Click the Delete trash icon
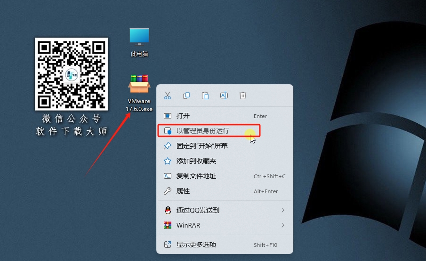 tap(242, 95)
